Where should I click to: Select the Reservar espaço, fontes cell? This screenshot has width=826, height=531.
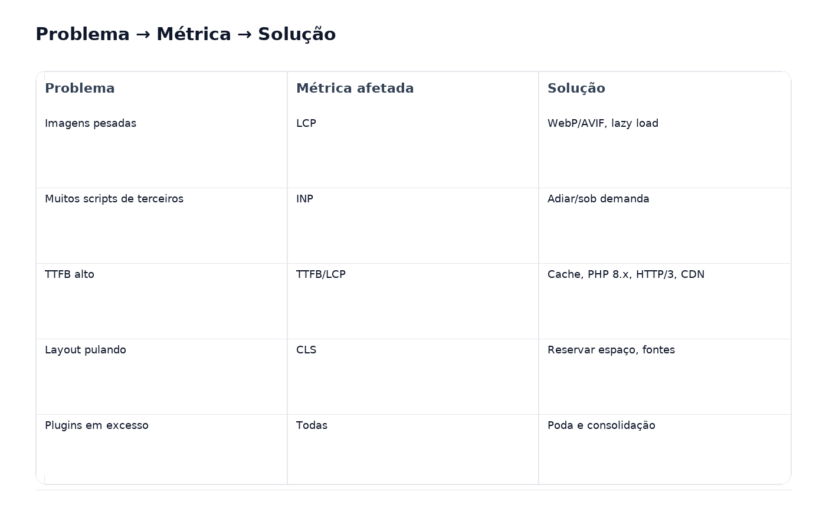pos(611,350)
